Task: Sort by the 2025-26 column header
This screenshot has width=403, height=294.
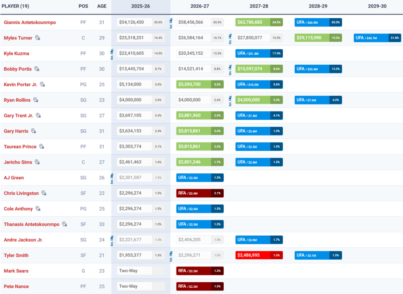Action: tap(141, 6)
